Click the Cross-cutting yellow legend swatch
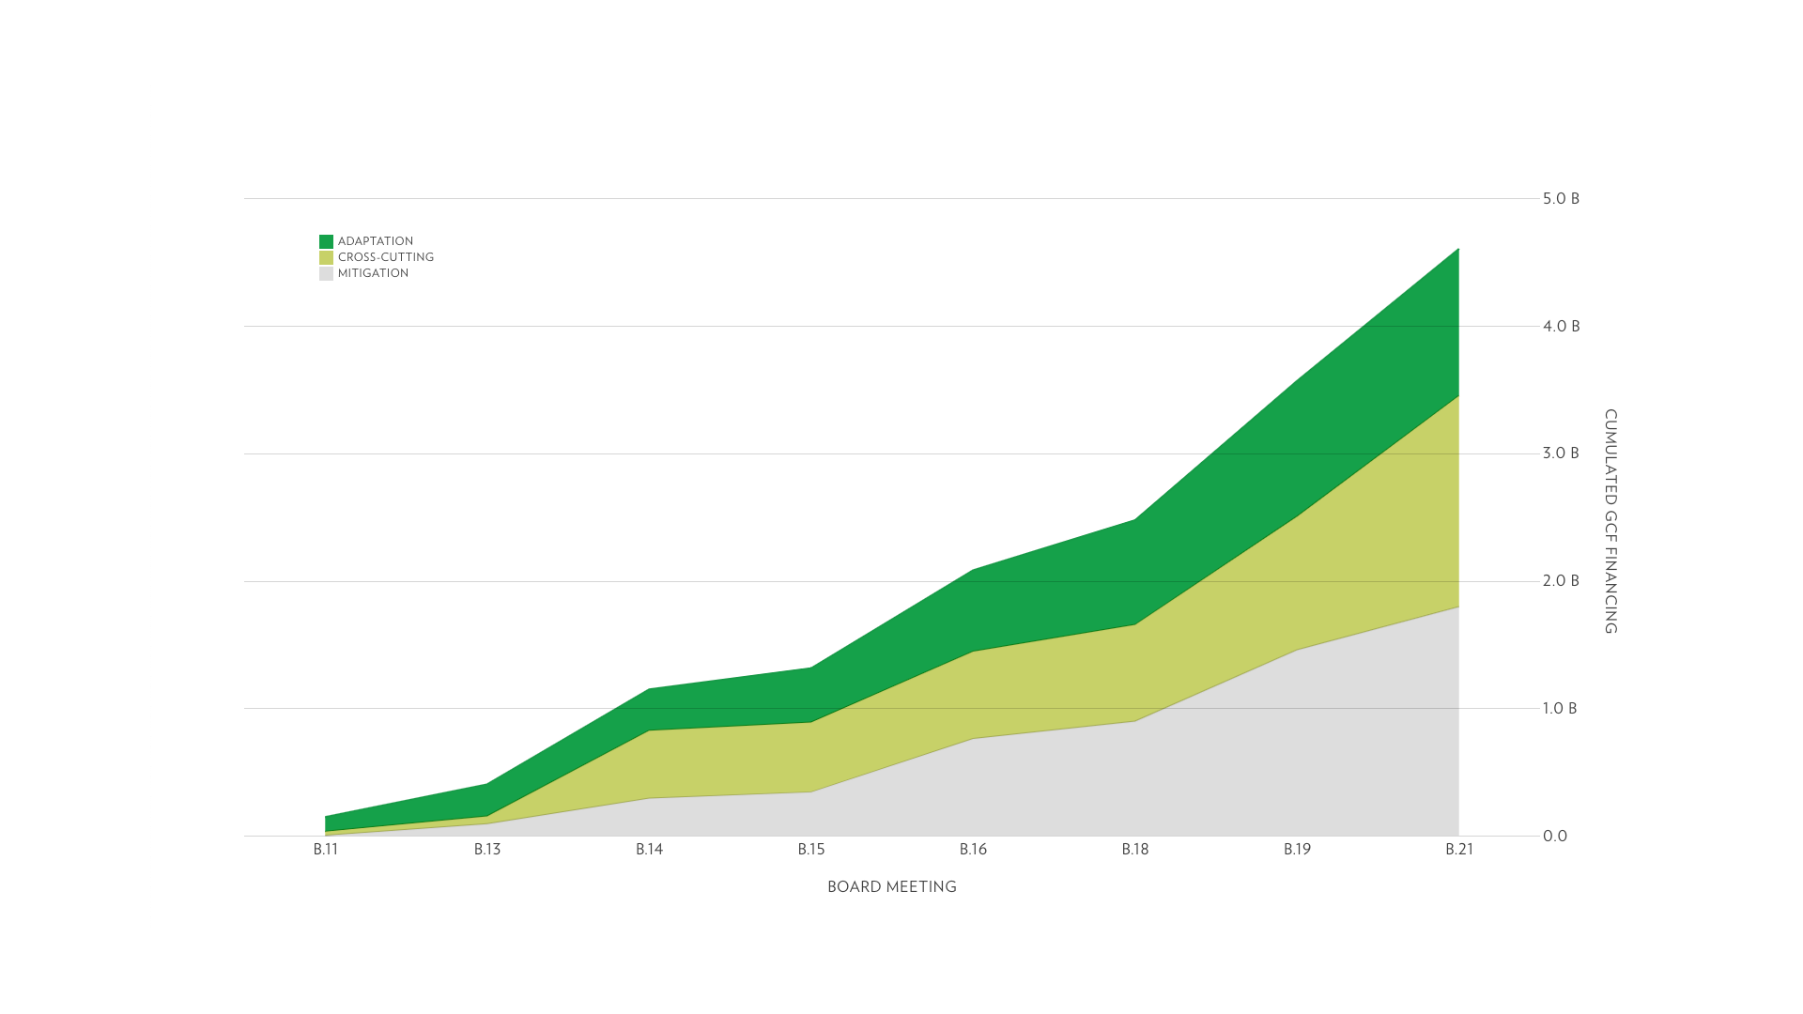This screenshot has width=1803, height=1014. (326, 257)
